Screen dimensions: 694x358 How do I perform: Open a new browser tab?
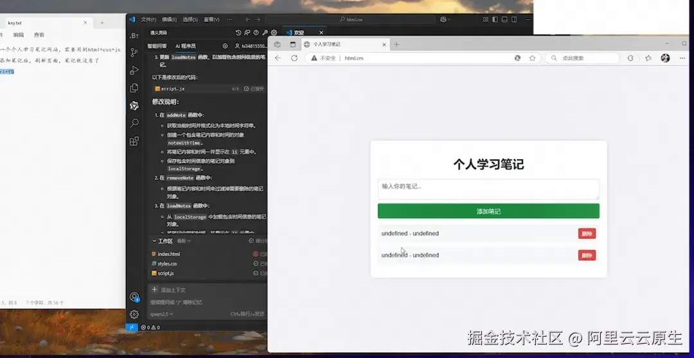click(x=396, y=44)
